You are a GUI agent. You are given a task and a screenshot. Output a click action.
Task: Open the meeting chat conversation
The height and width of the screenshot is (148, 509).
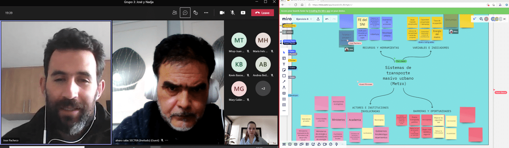point(185,13)
